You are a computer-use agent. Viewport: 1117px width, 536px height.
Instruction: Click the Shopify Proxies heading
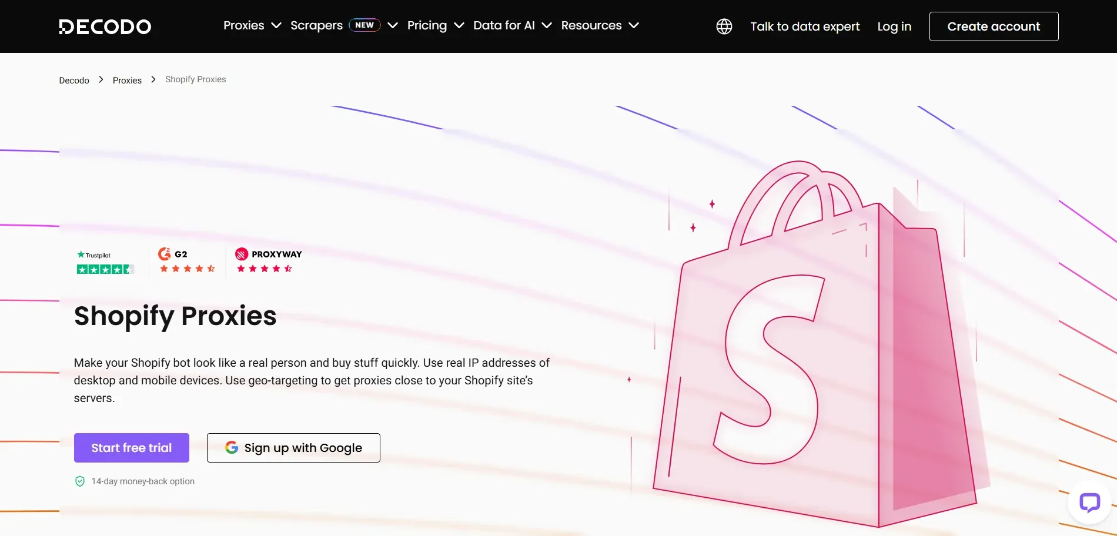click(175, 316)
